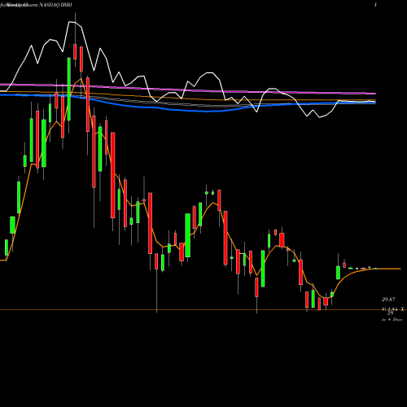407x407 pixels.
Task: Click the bottom horizontal orange support line
Action: [x=203, y=309]
